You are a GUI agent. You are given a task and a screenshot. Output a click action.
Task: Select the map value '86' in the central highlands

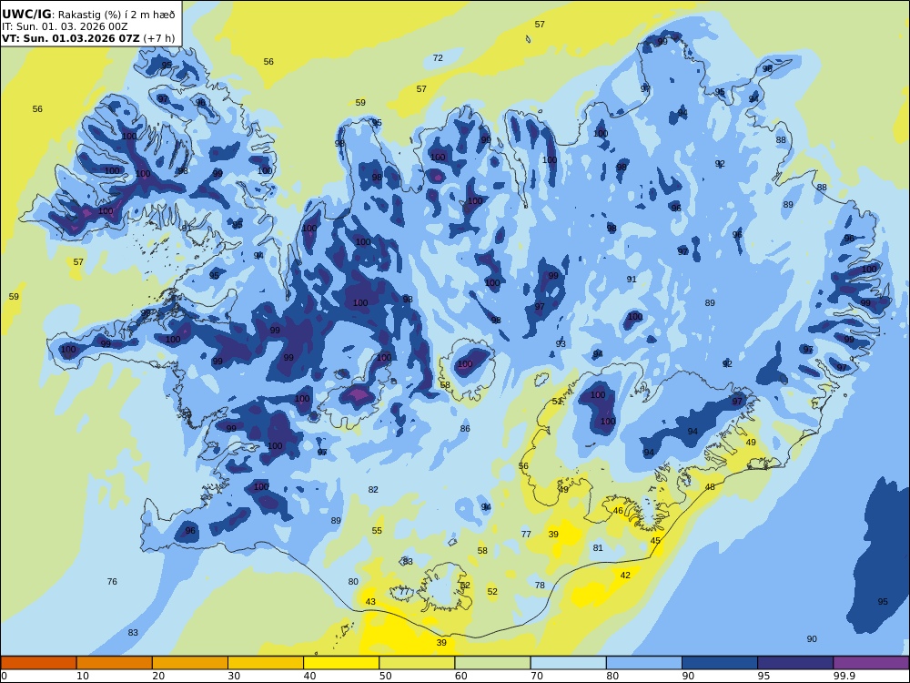465,429
